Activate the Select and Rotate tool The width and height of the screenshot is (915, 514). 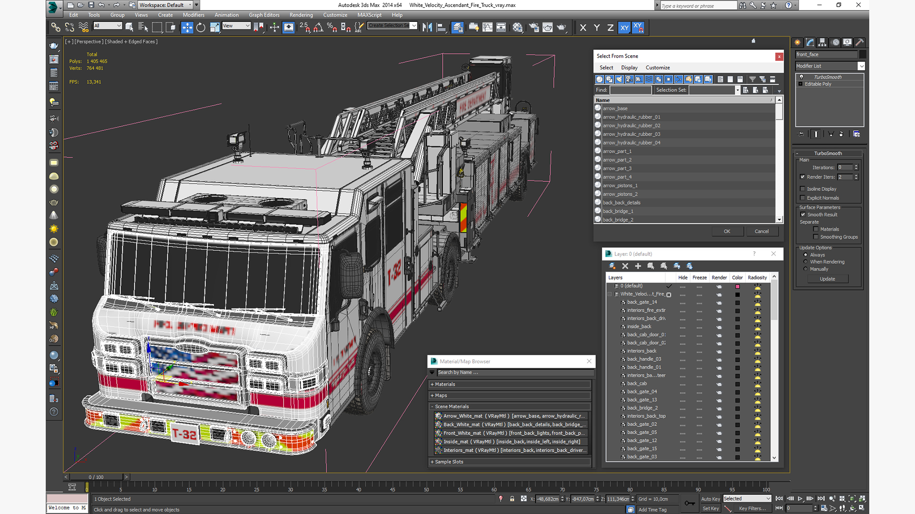201,28
